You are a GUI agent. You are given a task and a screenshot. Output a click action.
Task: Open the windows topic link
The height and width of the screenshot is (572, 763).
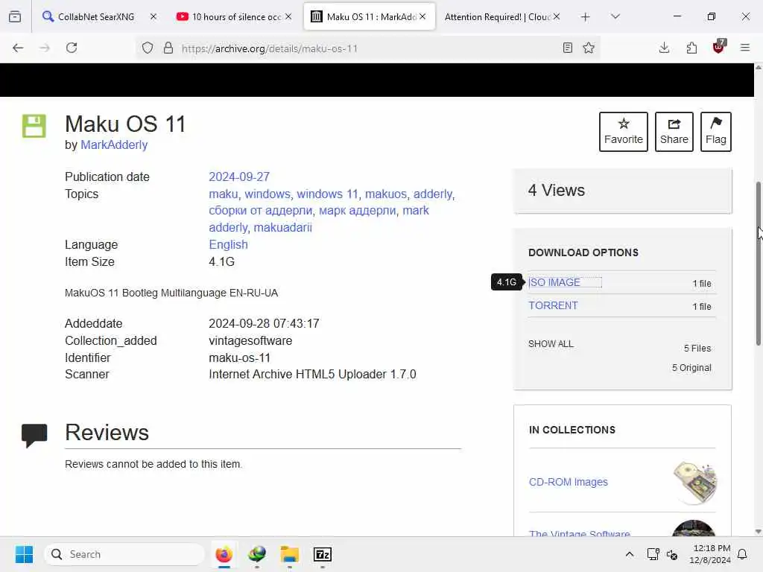(267, 194)
